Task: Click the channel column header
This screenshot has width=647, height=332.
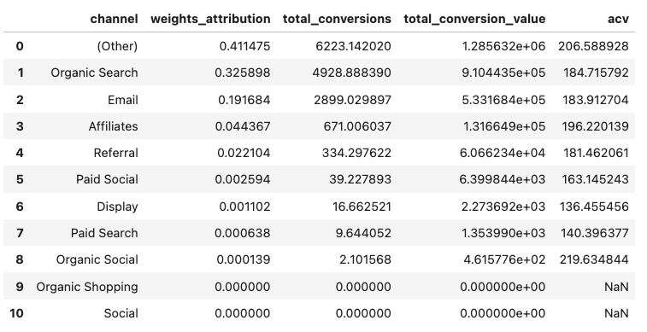Action: pos(114,19)
